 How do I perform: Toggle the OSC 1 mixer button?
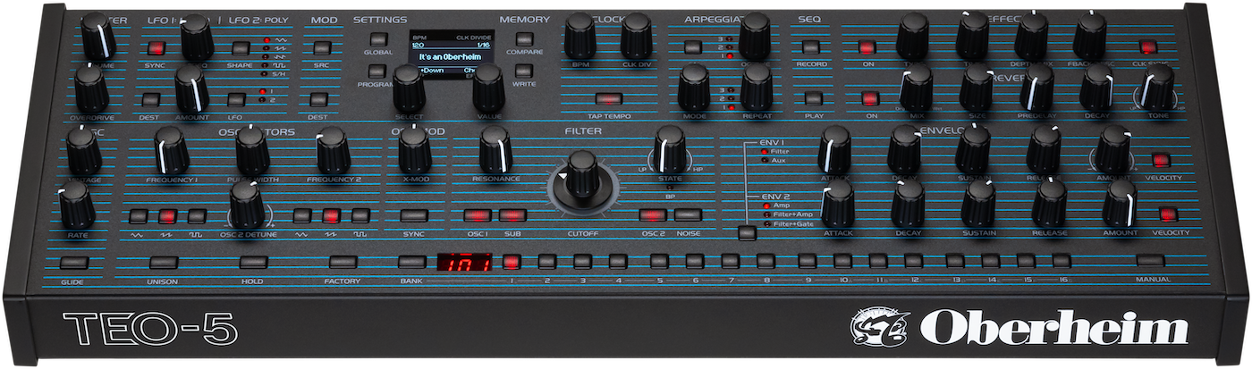(x=478, y=215)
